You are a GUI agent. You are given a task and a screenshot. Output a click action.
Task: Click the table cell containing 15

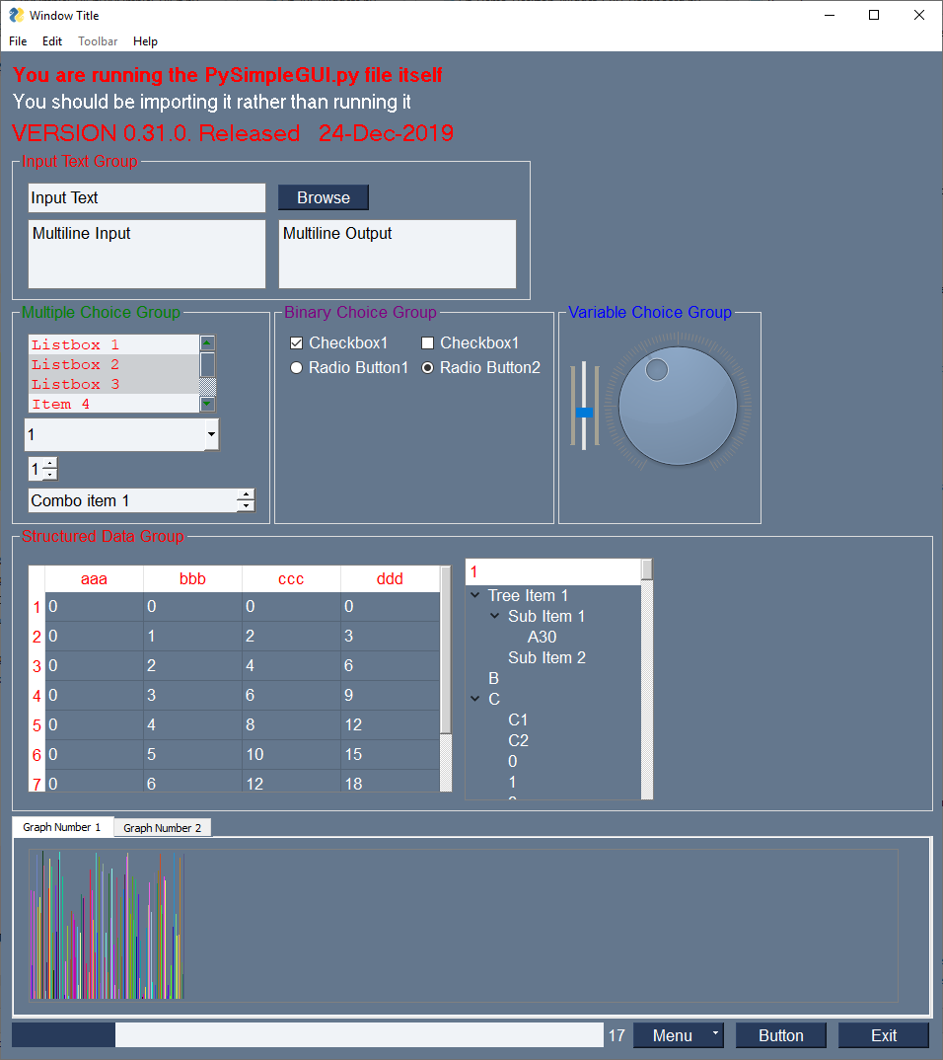click(x=390, y=754)
